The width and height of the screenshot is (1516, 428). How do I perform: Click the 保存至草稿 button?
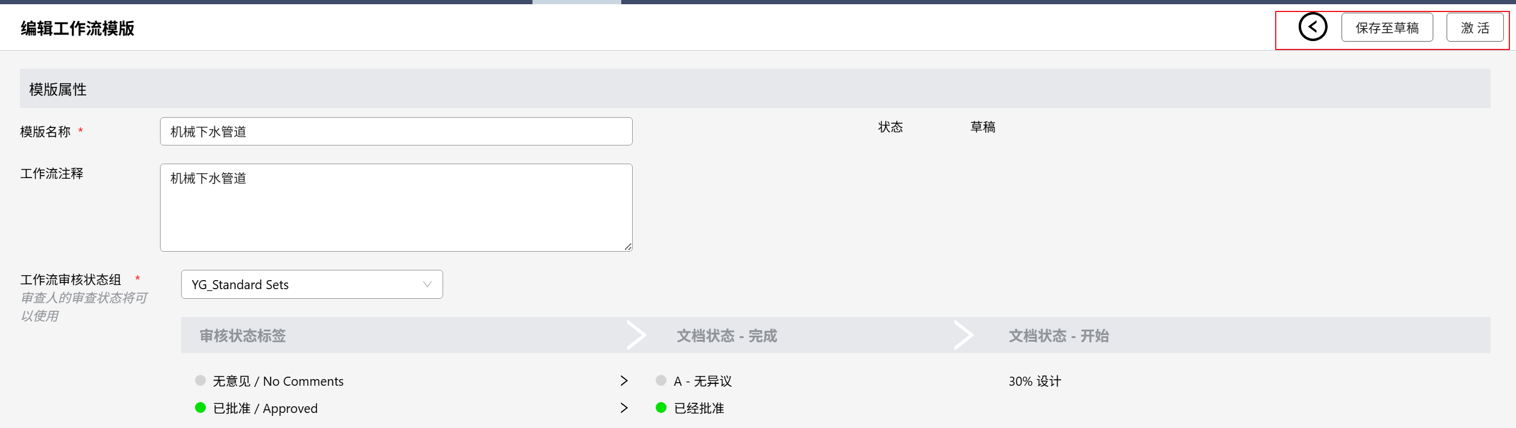[1387, 28]
